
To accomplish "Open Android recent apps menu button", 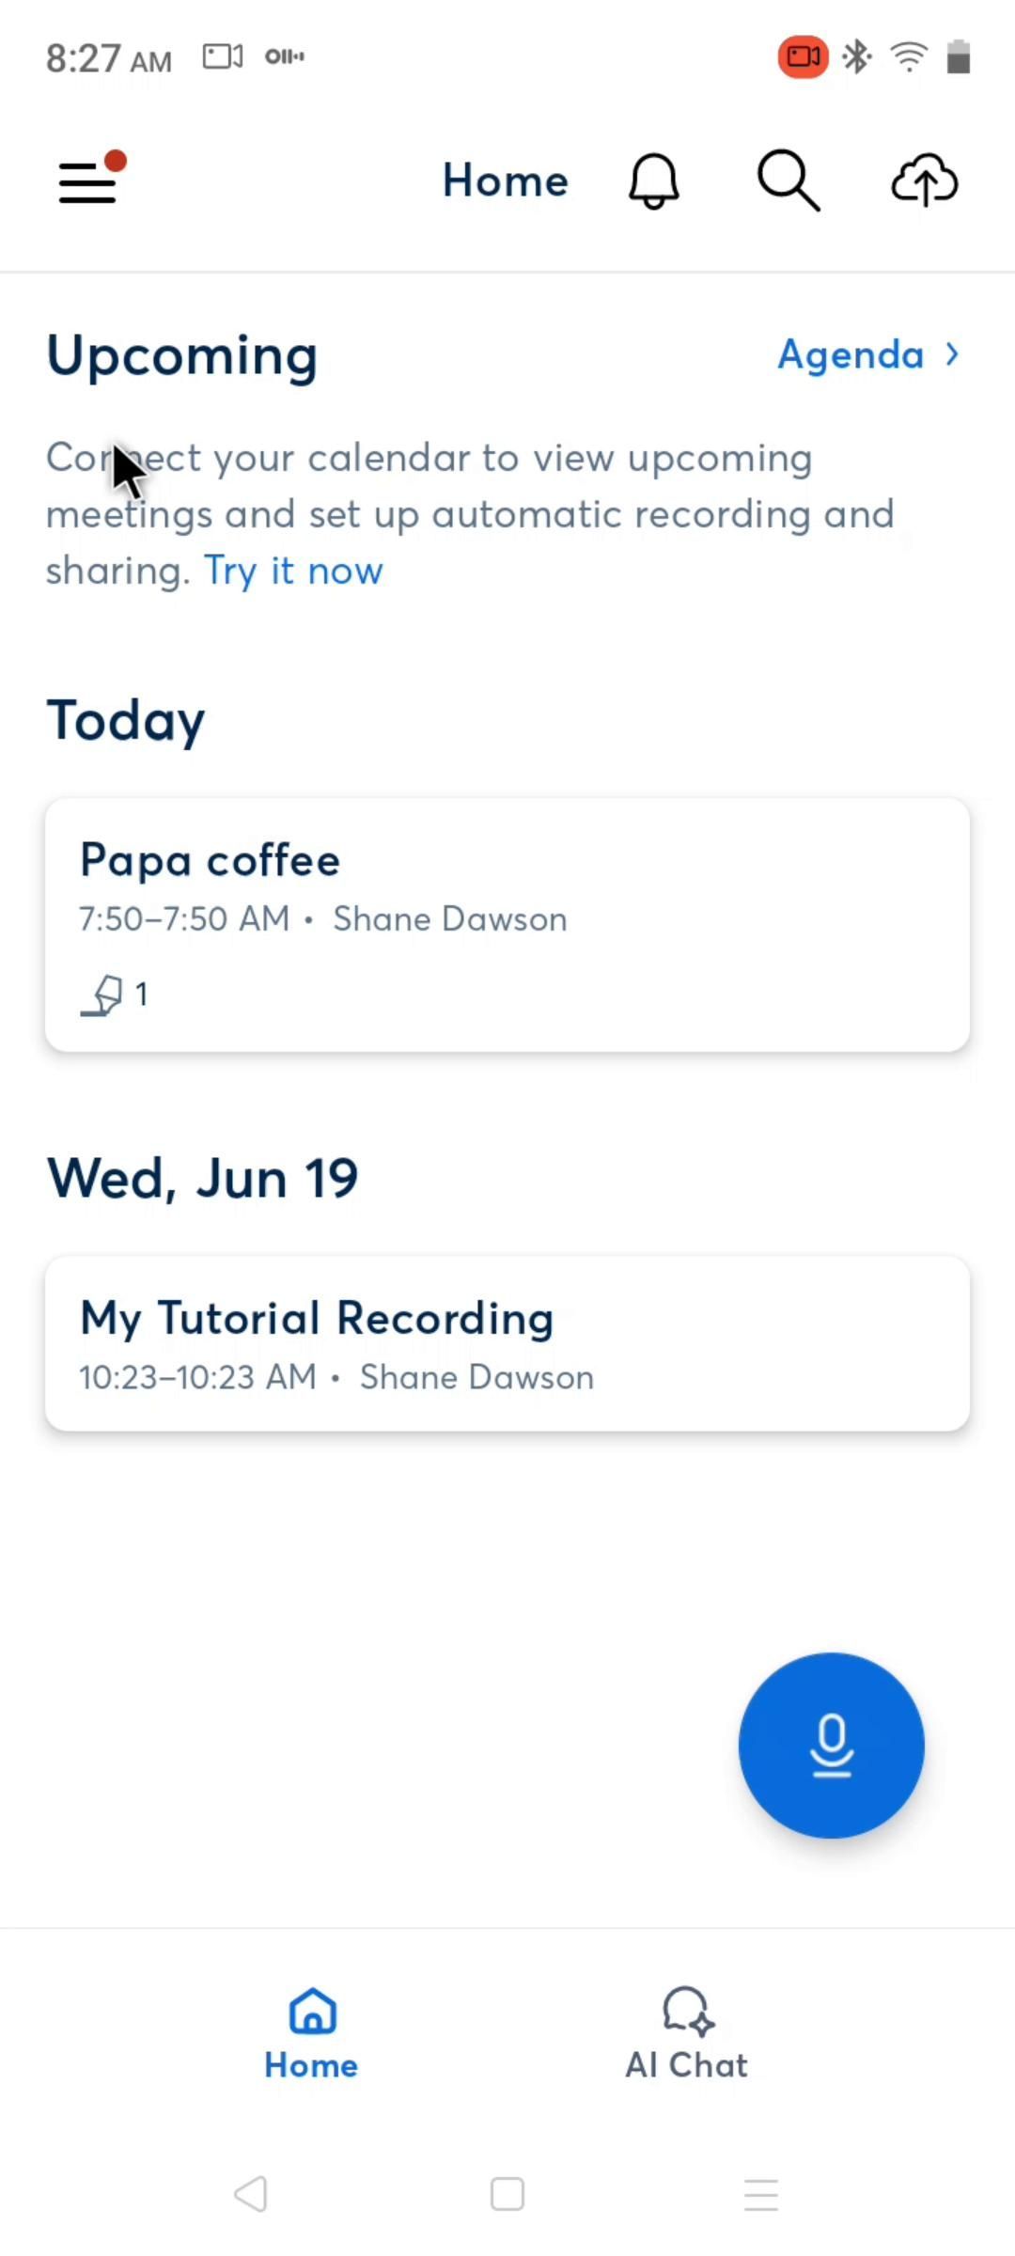I will [760, 2194].
